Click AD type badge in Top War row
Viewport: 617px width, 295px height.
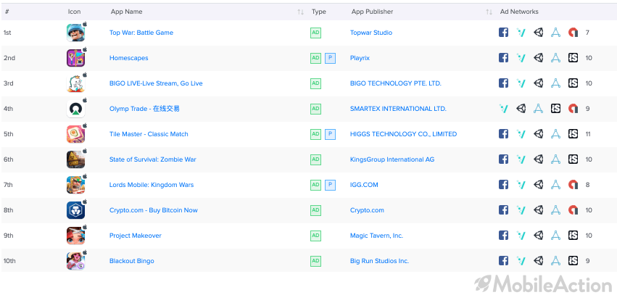(x=315, y=33)
